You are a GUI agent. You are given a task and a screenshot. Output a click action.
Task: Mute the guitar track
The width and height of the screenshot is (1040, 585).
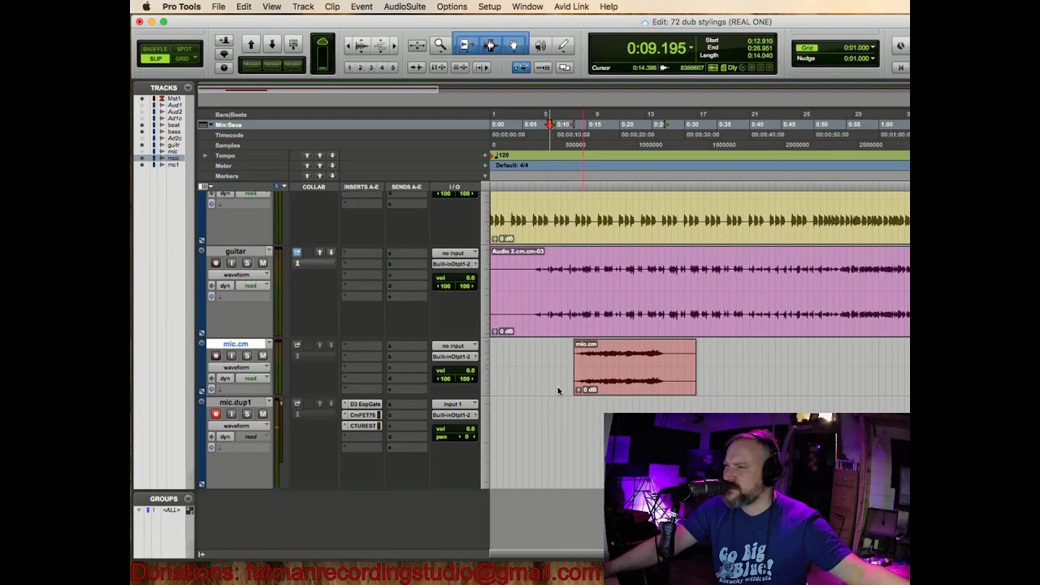pyautogui.click(x=262, y=263)
